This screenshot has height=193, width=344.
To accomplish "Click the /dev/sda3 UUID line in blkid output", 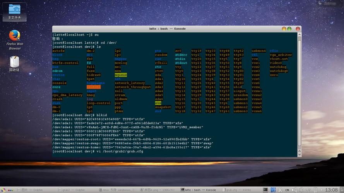I will pyautogui.click(x=118, y=123).
